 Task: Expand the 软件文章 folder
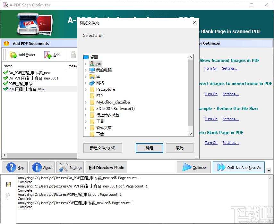(x=86, y=128)
